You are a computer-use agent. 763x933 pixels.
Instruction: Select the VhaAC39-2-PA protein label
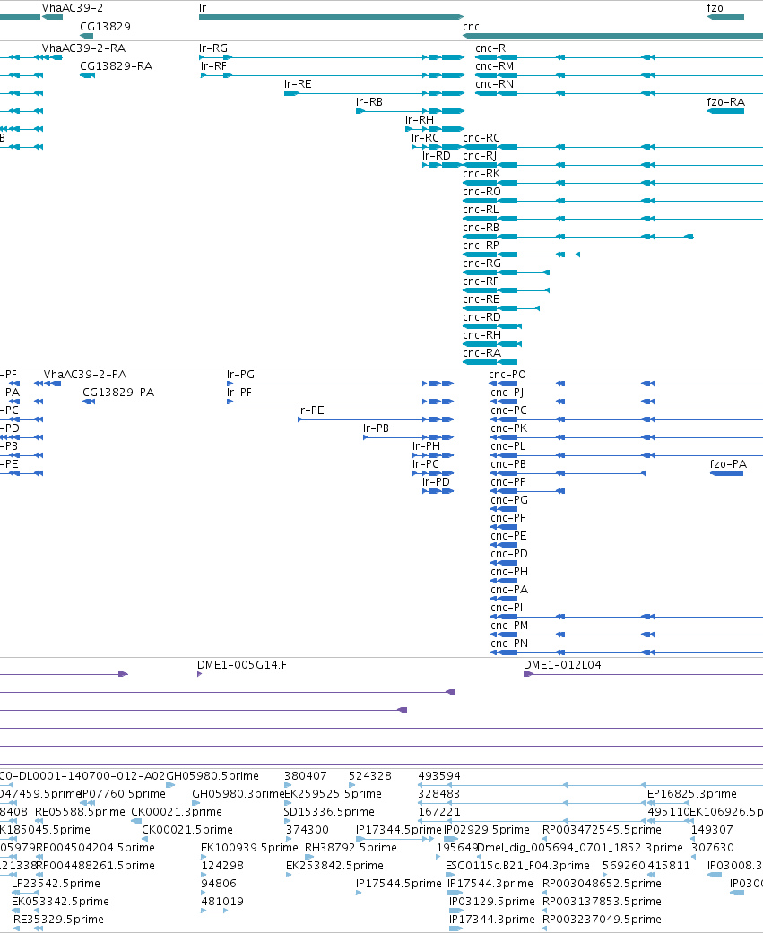[85, 375]
